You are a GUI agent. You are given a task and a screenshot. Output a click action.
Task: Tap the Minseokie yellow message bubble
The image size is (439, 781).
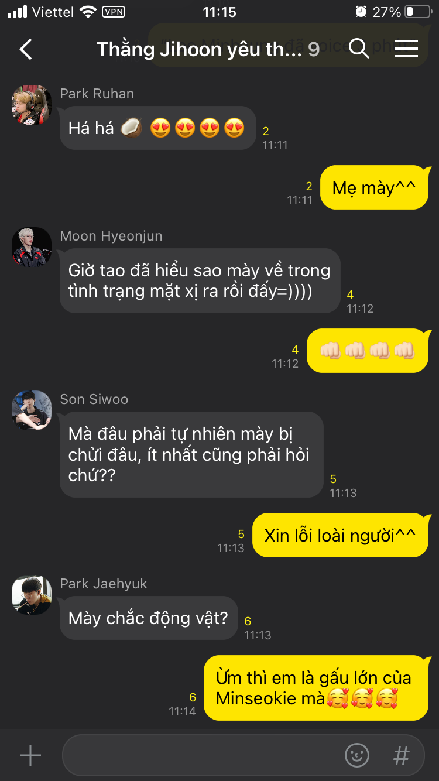(316, 688)
